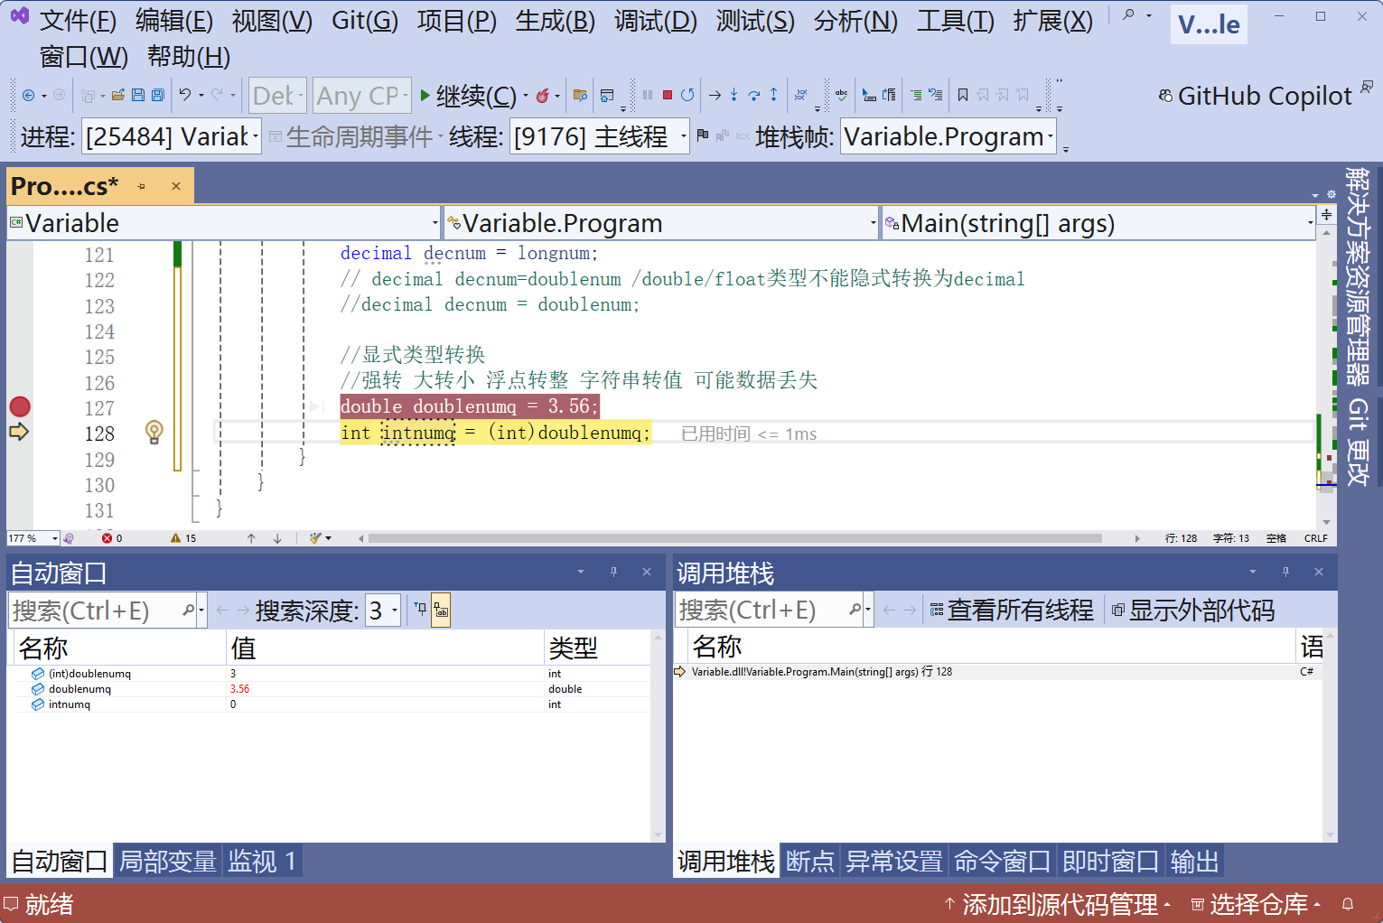
Task: Open file with the folder icon
Action: point(117,95)
